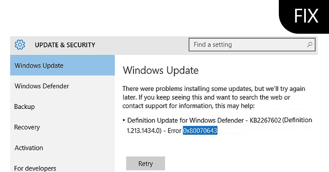The image size is (329, 172).
Task: Click the word Error before the code
Action: (175, 131)
